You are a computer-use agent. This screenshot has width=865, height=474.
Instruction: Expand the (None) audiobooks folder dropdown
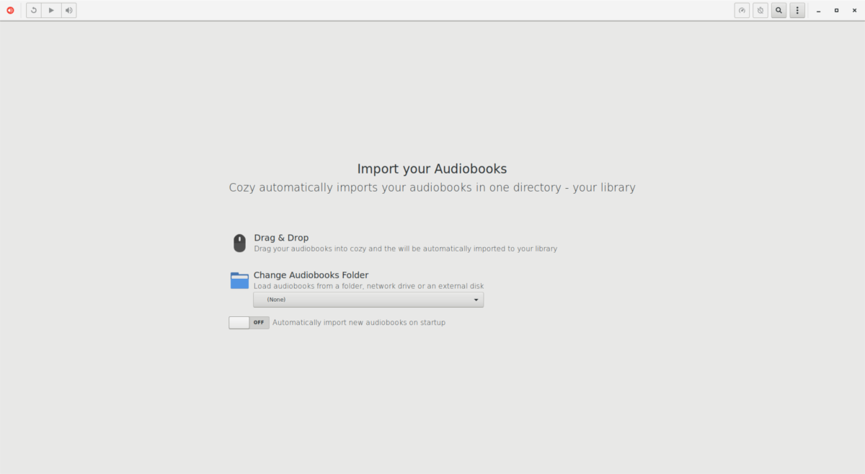pos(368,300)
